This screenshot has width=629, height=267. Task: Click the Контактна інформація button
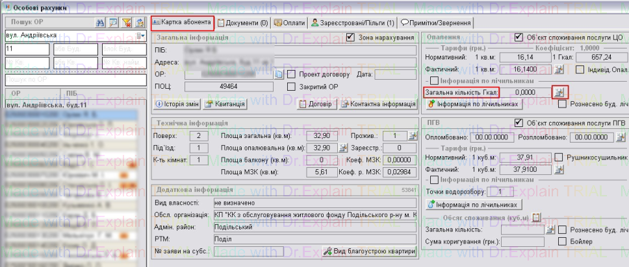[x=378, y=104]
